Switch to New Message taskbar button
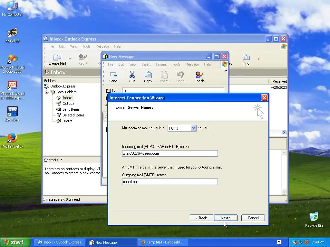 pos(112,242)
